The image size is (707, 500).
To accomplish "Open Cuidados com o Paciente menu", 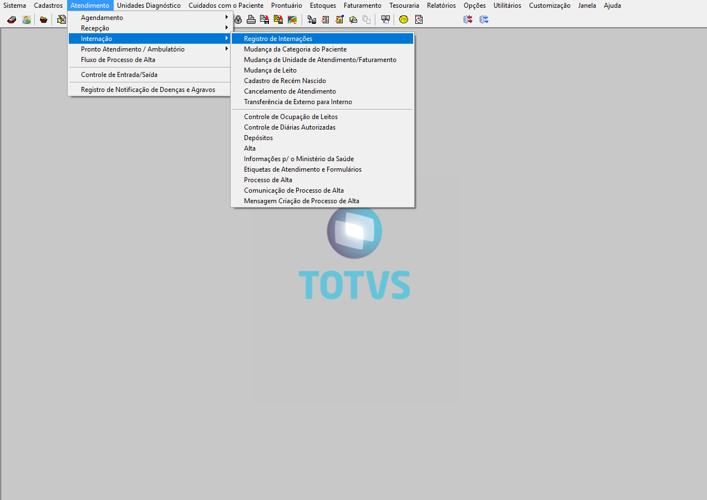I will [x=226, y=6].
